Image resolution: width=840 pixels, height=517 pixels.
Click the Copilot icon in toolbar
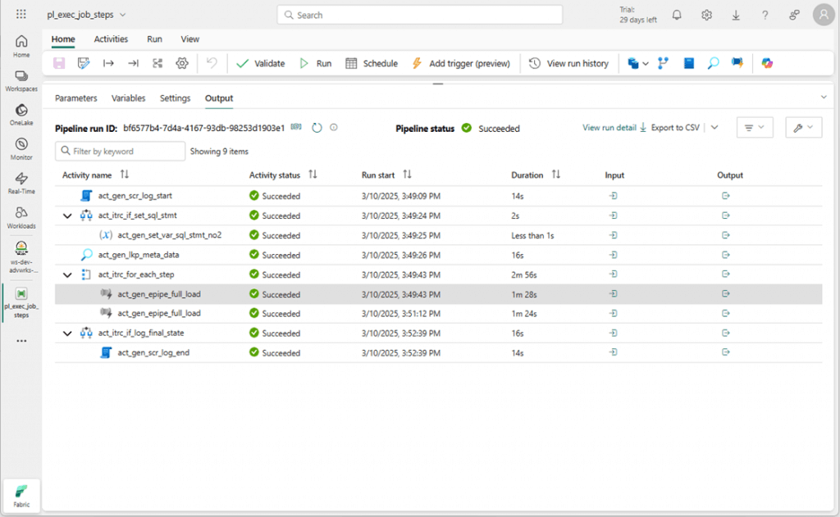767,63
